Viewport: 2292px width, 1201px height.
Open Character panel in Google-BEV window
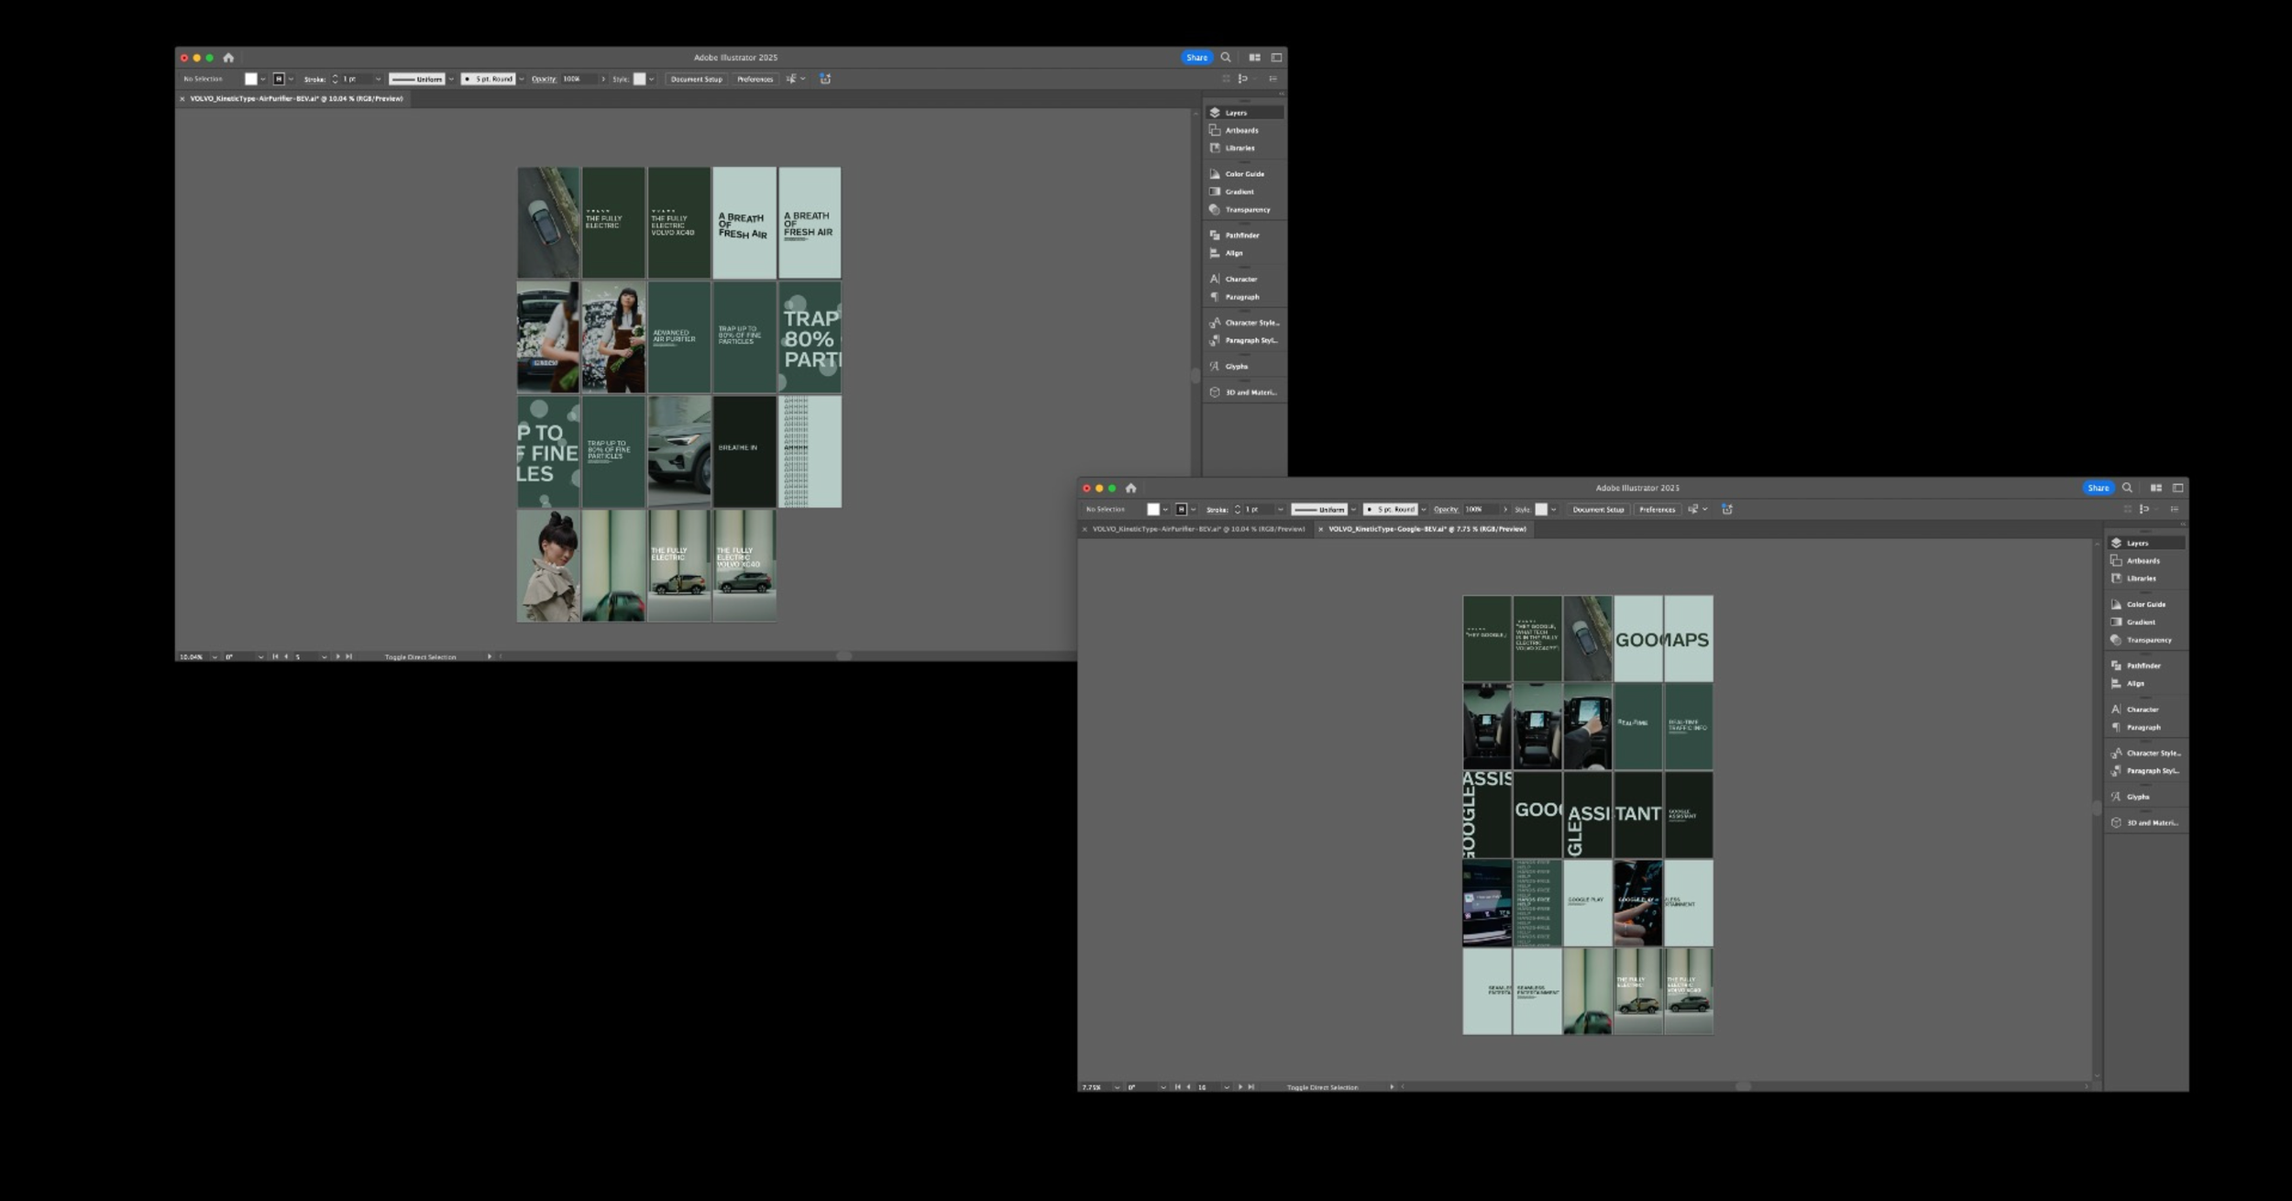[2144, 709]
